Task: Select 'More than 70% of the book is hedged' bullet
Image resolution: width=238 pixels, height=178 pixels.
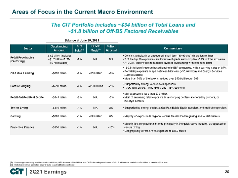Action: click(x=161, y=78)
